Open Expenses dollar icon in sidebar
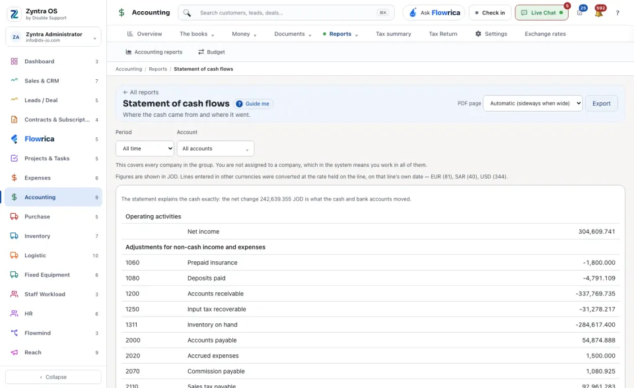 [14, 178]
